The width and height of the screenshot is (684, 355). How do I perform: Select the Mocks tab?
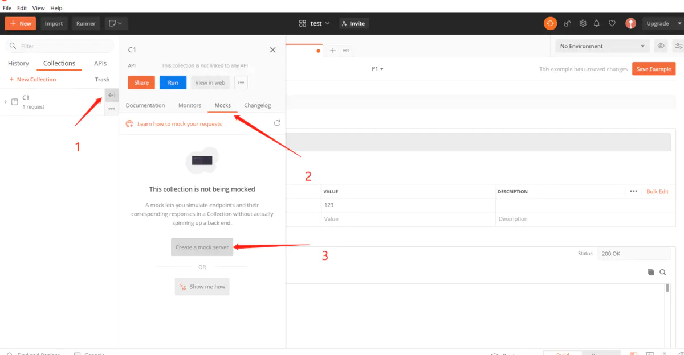[222, 105]
